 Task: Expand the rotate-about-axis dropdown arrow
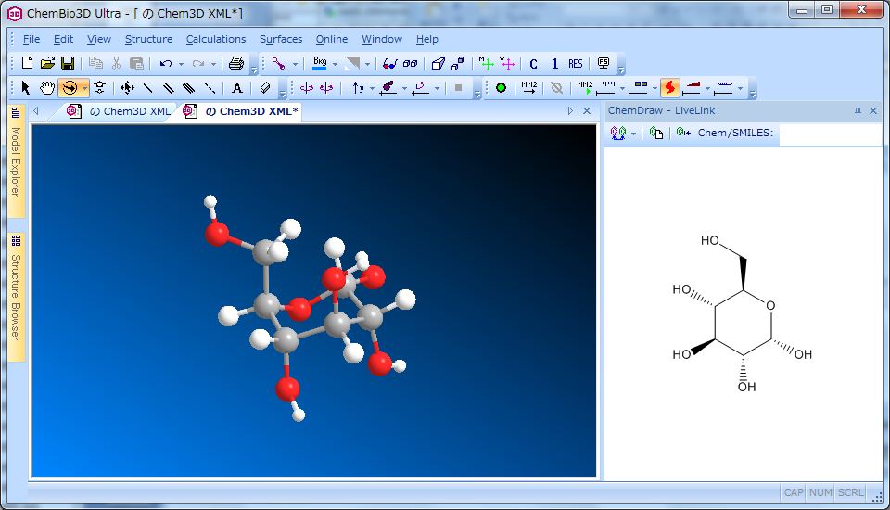372,89
